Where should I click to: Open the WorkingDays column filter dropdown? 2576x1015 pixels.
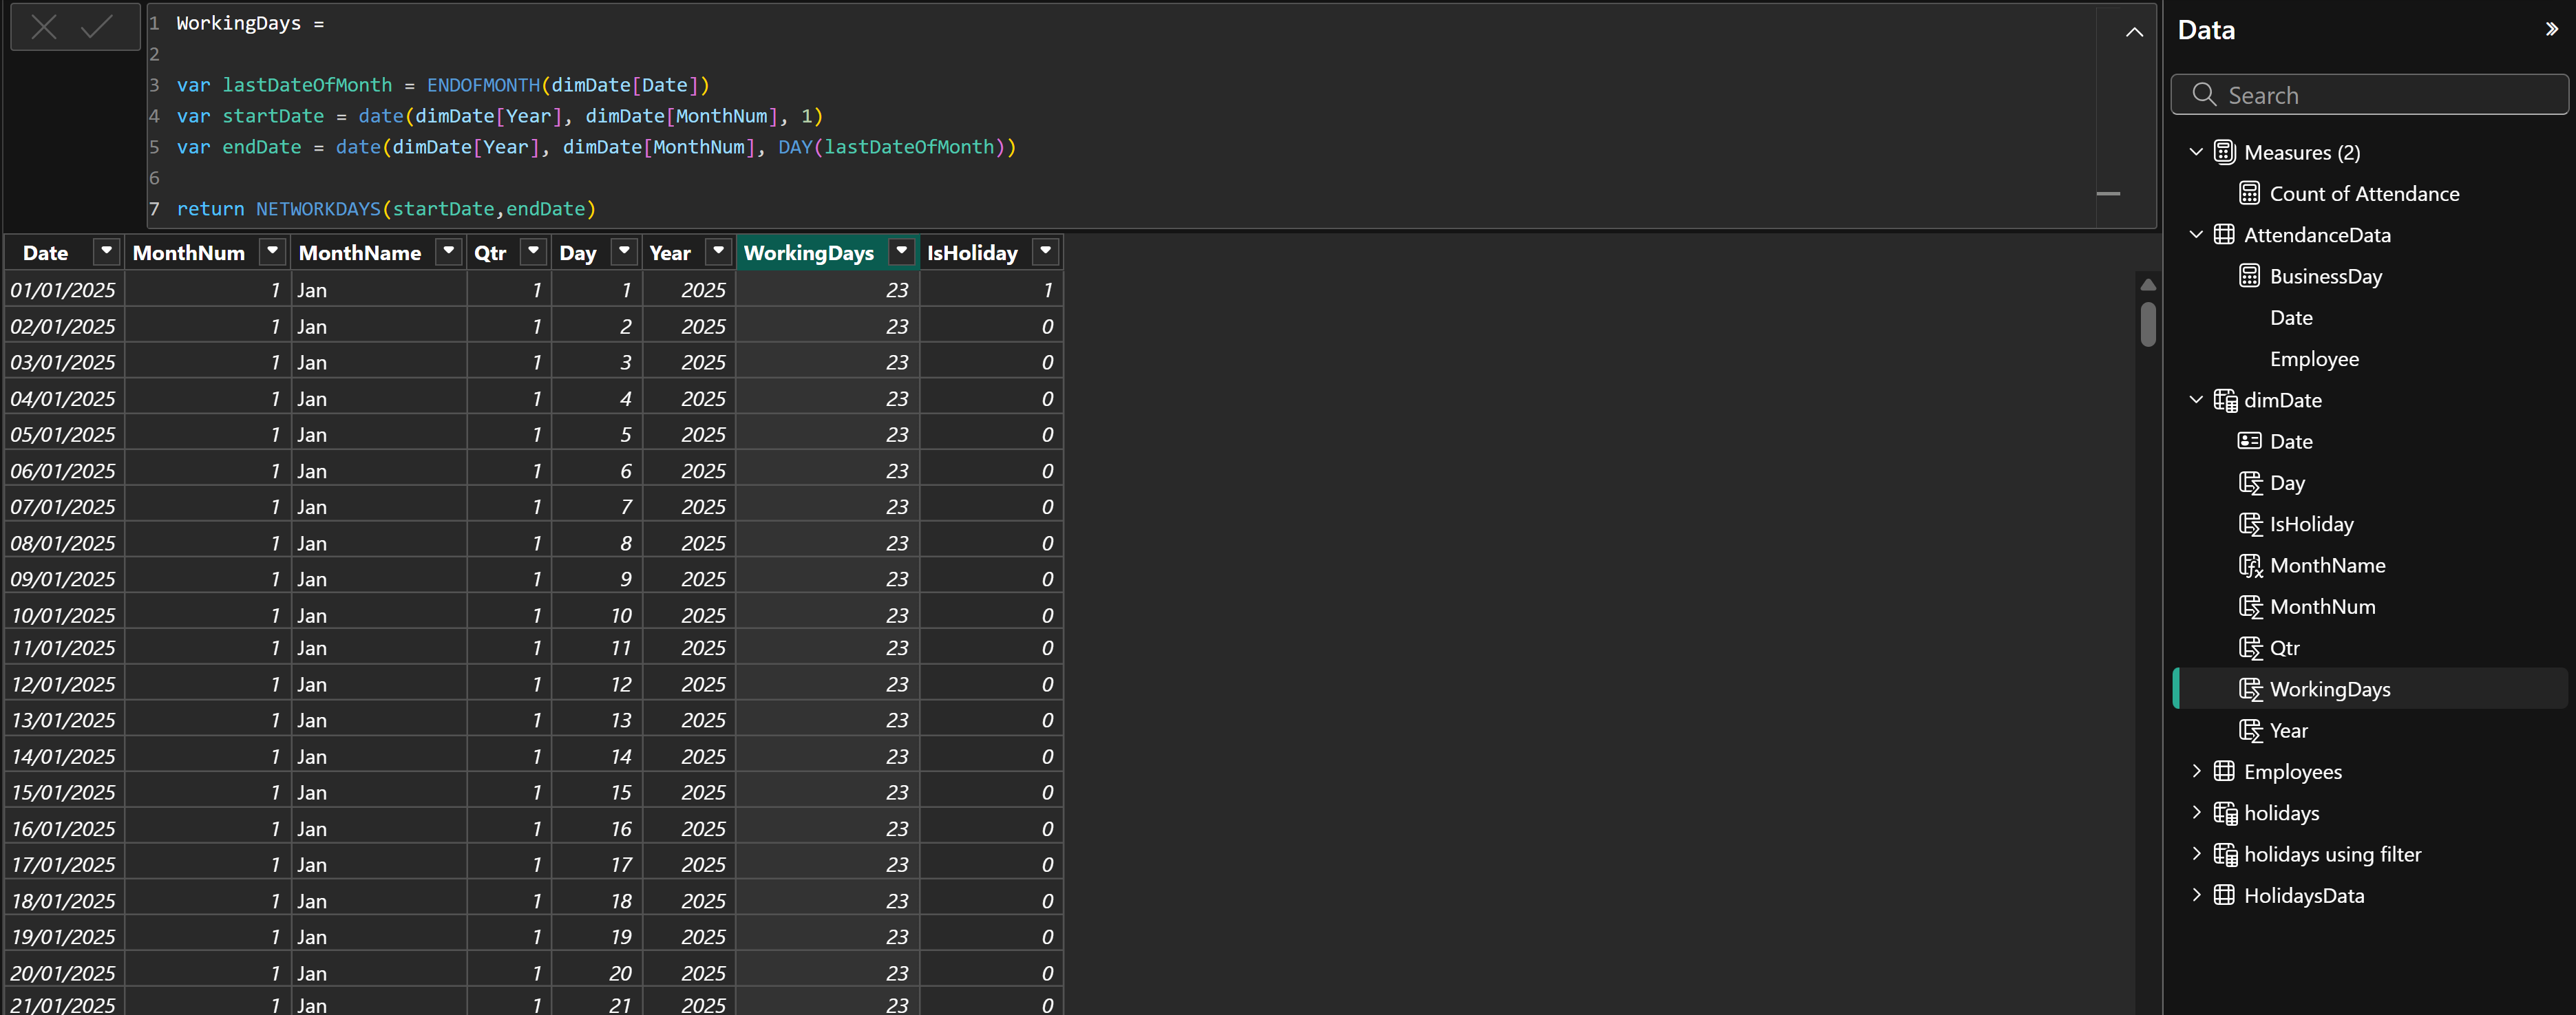point(902,252)
